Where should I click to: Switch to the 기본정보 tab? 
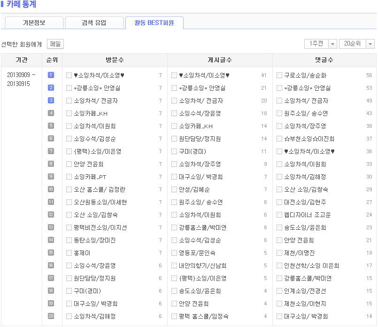pos(34,23)
